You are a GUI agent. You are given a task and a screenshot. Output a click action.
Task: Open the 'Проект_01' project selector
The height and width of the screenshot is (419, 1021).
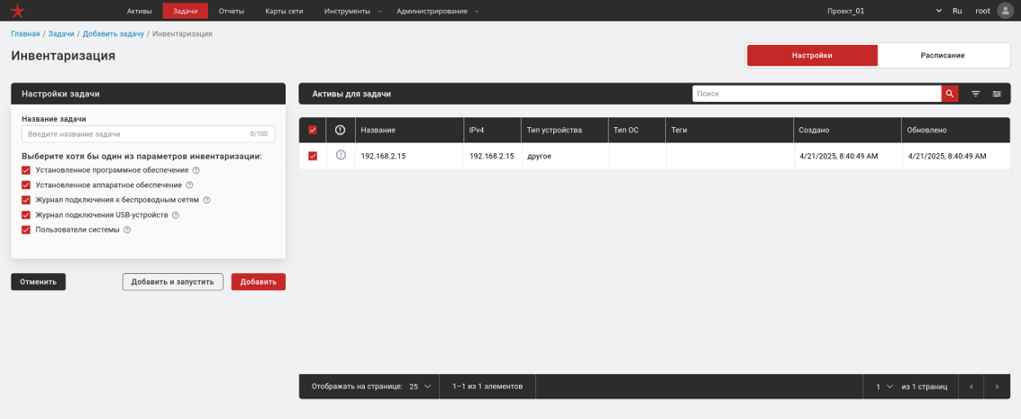(x=883, y=11)
